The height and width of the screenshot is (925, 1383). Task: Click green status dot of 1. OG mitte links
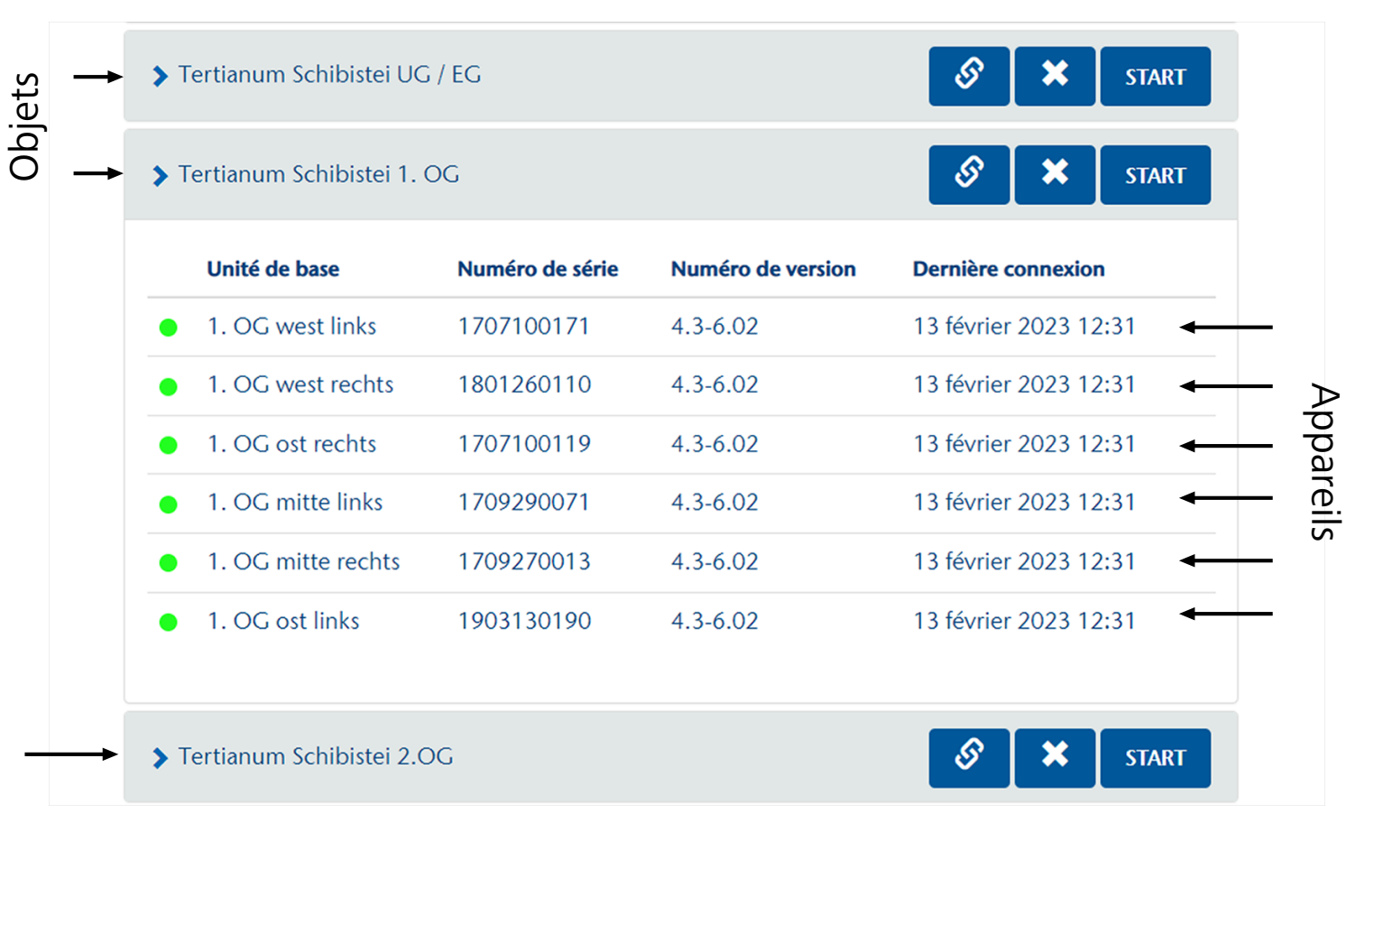[x=168, y=504]
